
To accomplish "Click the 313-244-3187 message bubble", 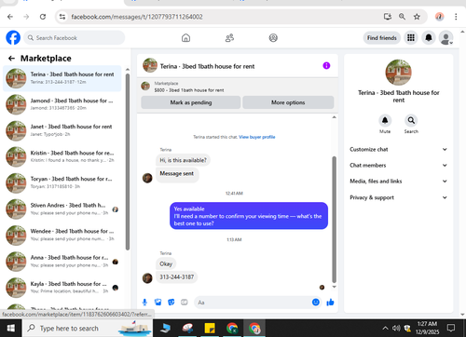I will pyautogui.click(x=176, y=277).
